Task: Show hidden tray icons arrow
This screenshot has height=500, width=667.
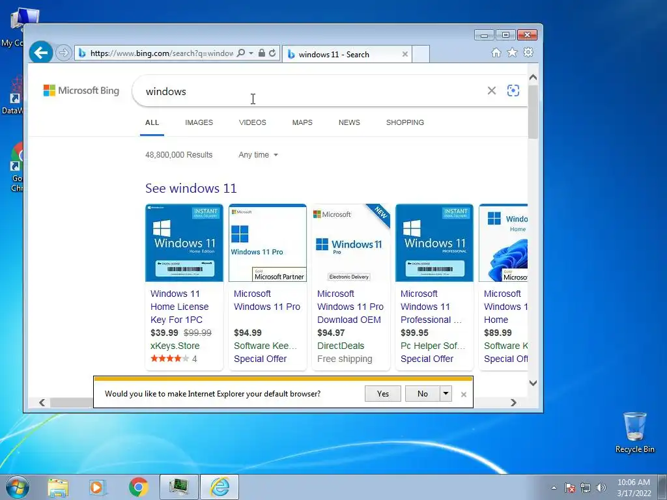Action: click(554, 488)
